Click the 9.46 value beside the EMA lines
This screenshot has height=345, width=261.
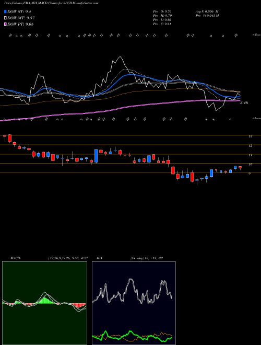(x=244, y=102)
